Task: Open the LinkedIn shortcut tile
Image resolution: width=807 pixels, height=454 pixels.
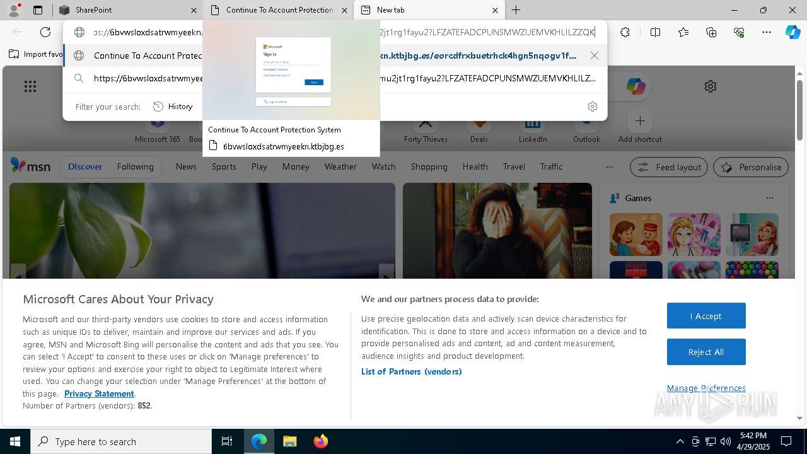Action: pyautogui.click(x=533, y=128)
